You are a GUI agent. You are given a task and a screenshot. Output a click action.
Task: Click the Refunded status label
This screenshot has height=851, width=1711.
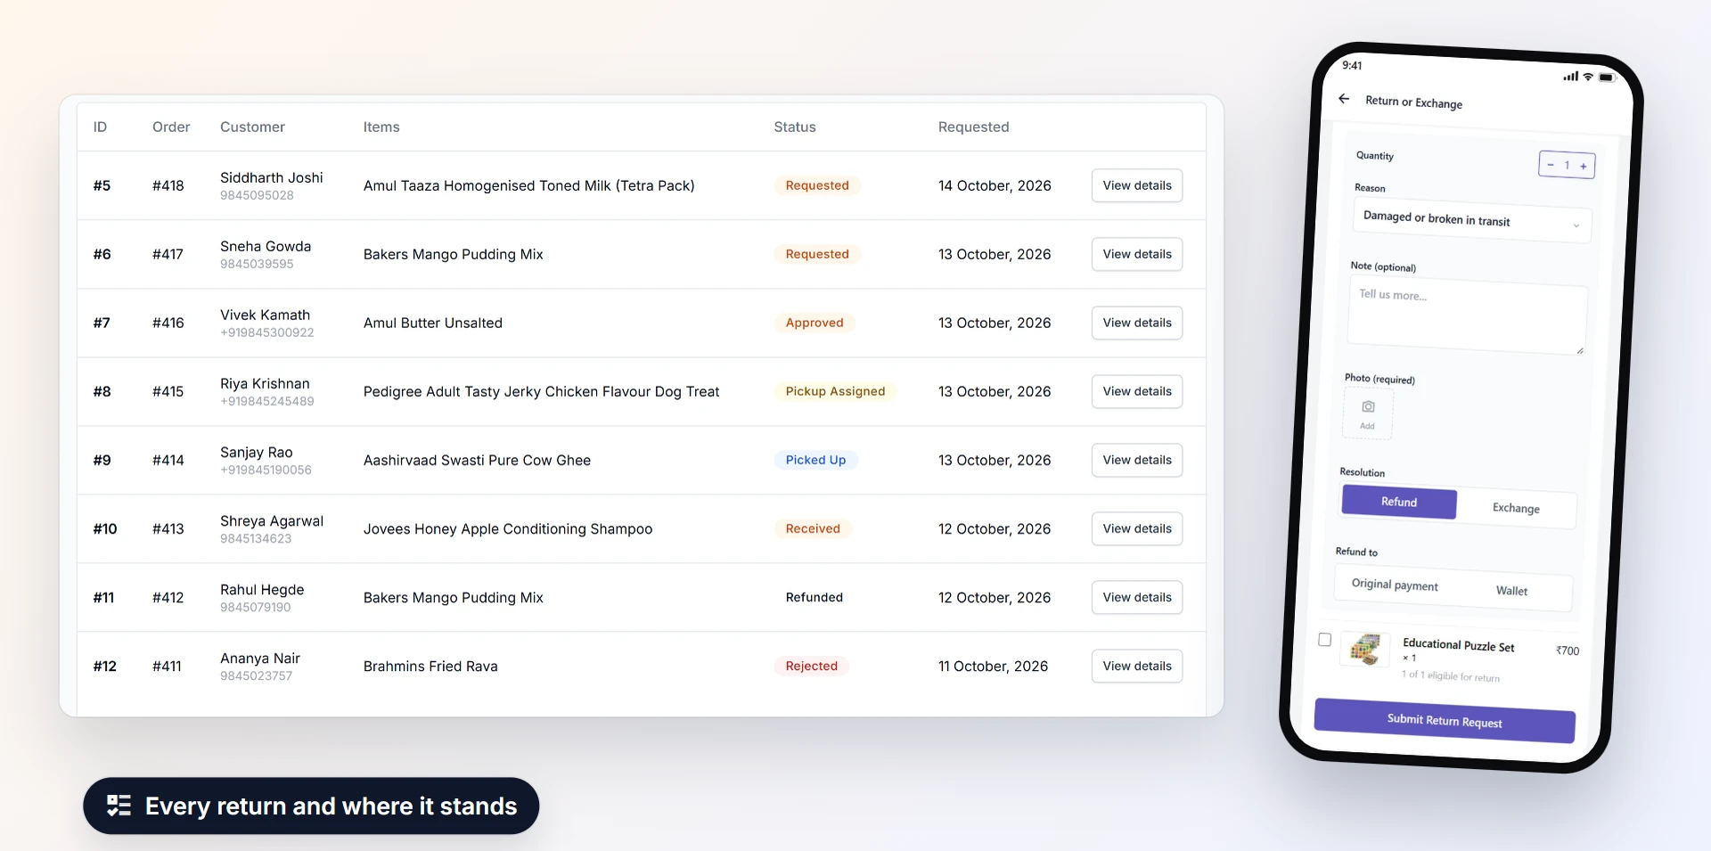click(814, 597)
